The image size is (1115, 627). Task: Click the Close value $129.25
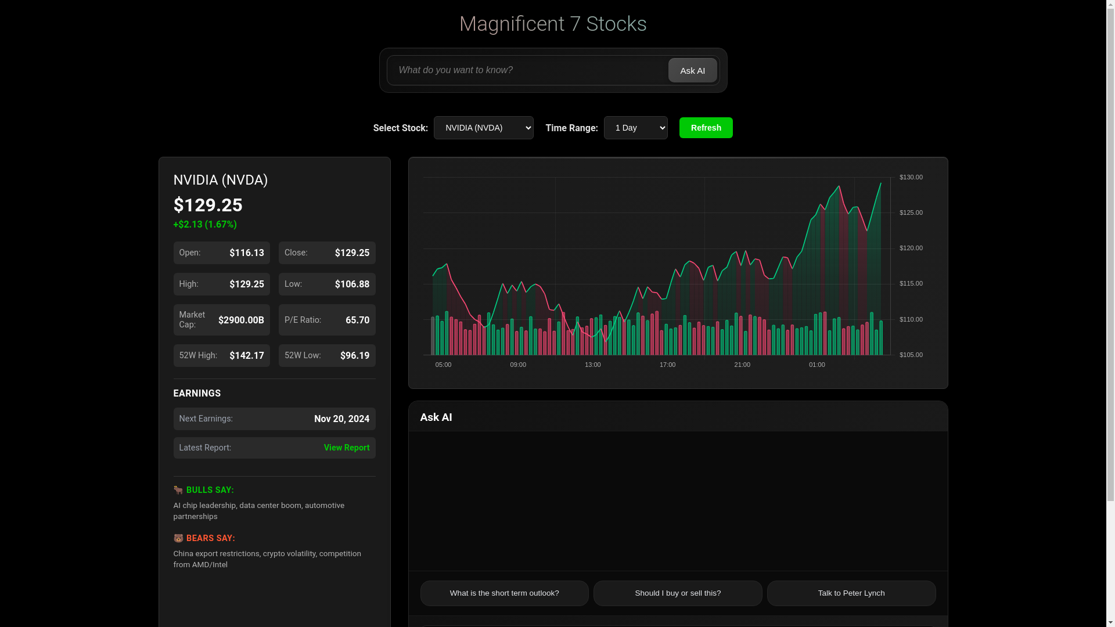[x=352, y=253]
